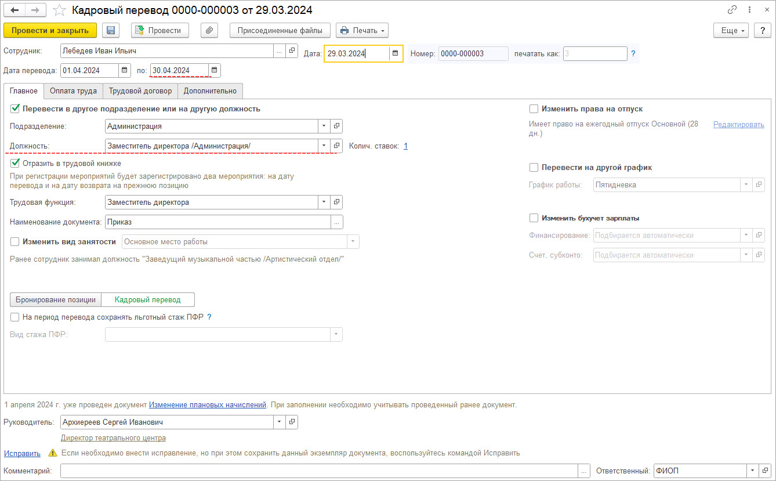Enable 'На период перевода сохранять льготный стаж ПФР'

pos(15,317)
